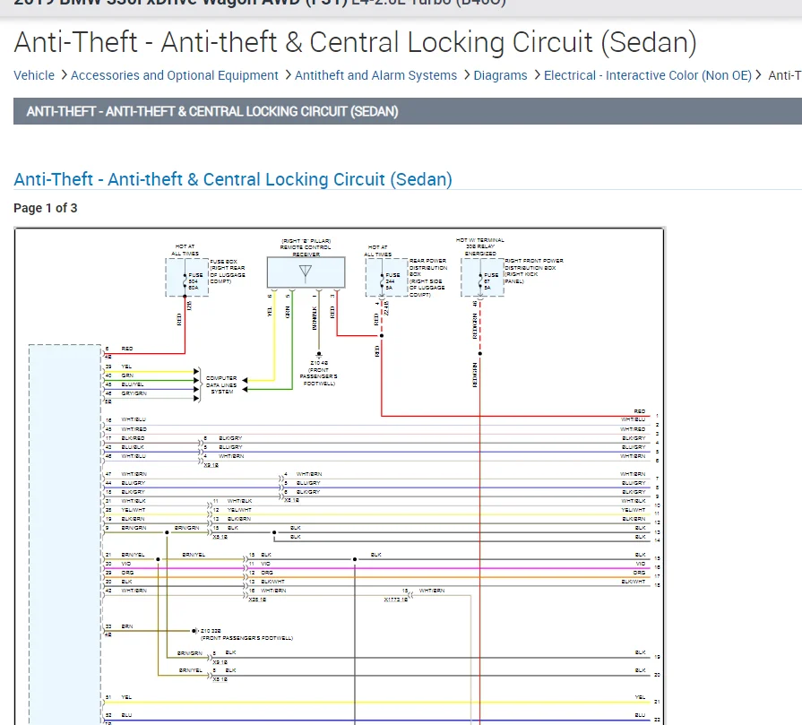Open the Diagrams breadcrumb
The height and width of the screenshot is (725, 802).
[500, 75]
